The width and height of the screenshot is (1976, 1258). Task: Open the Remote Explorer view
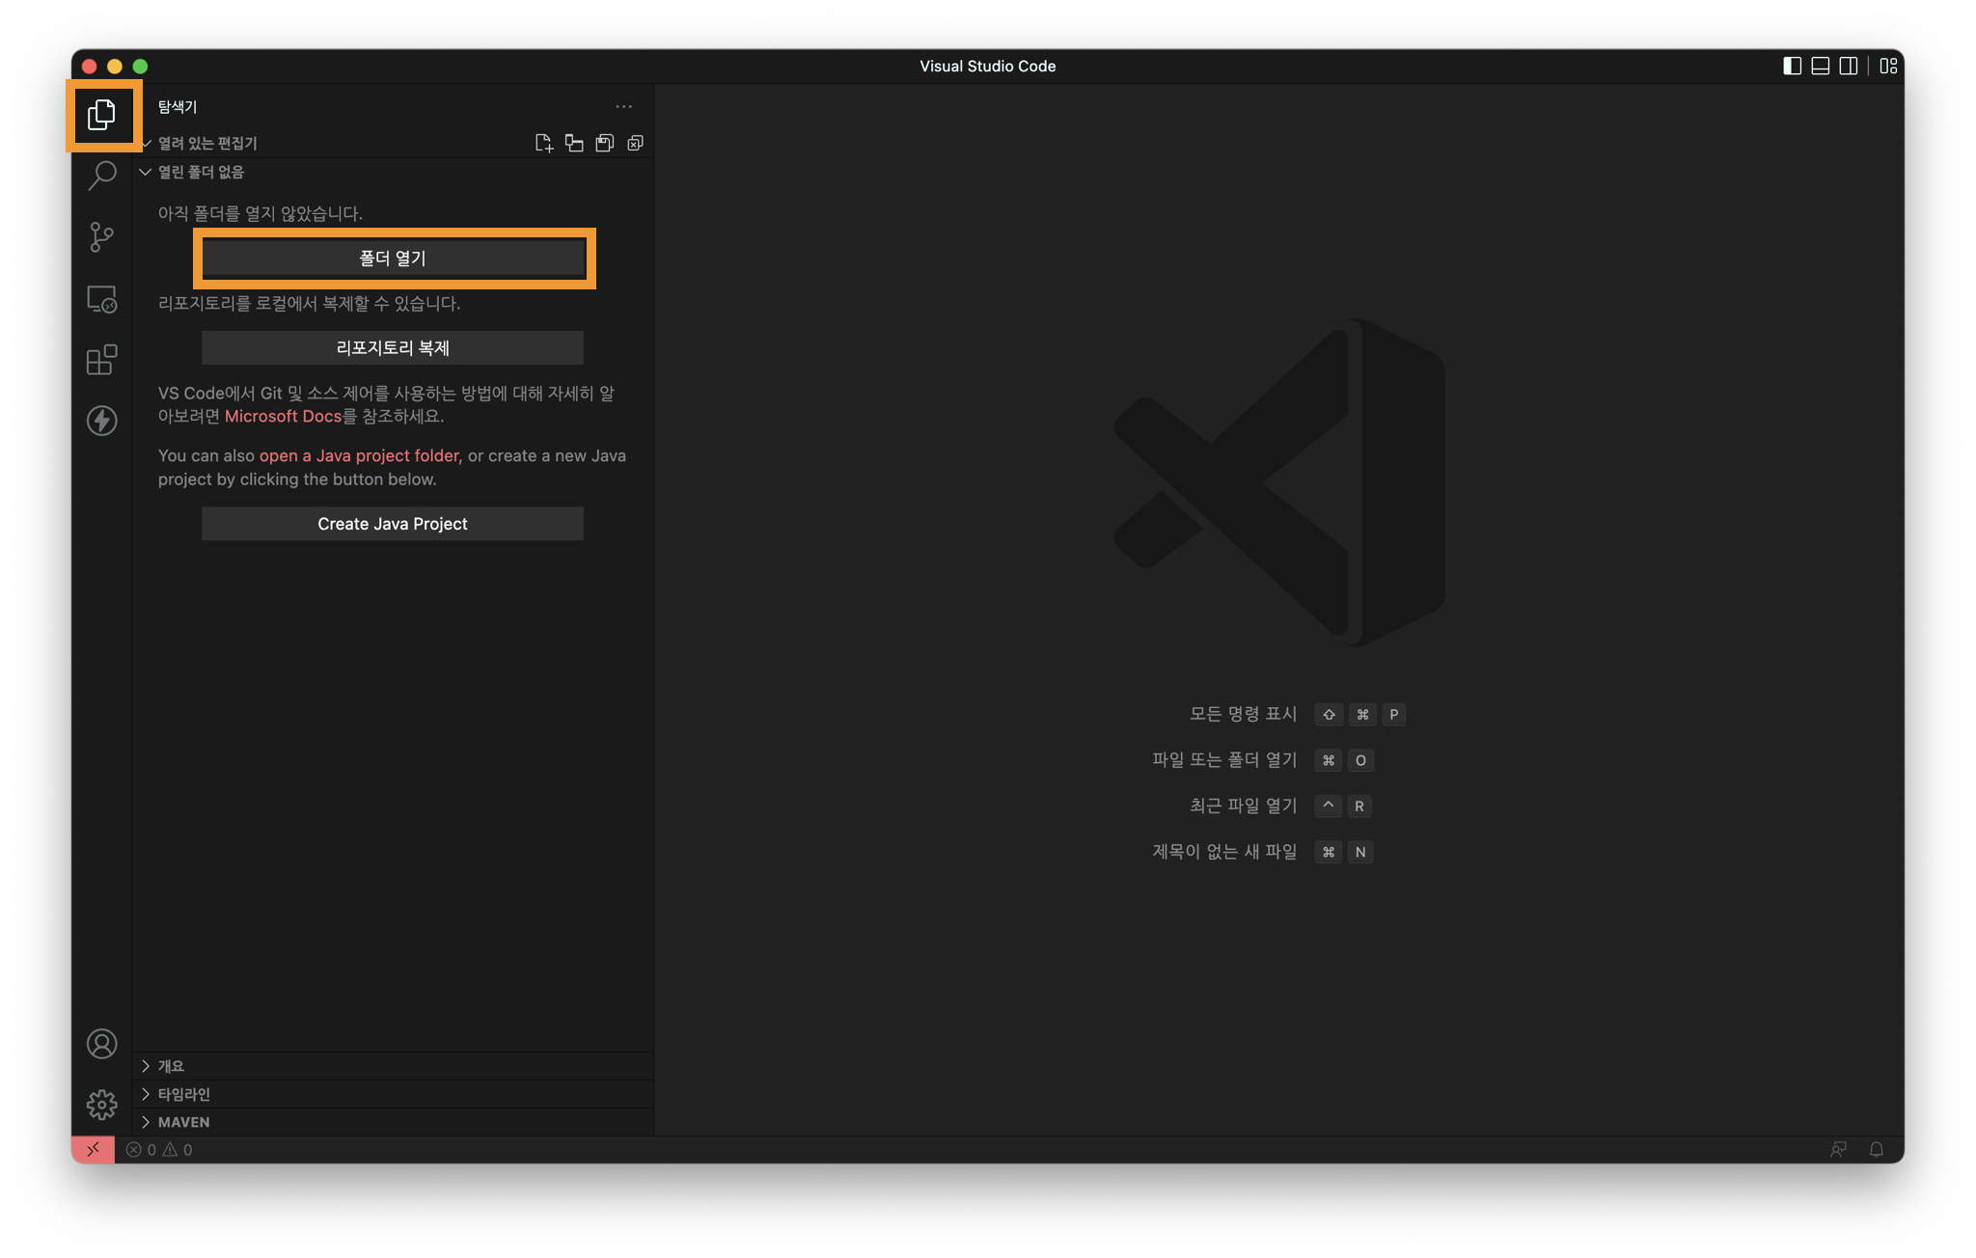click(x=101, y=299)
